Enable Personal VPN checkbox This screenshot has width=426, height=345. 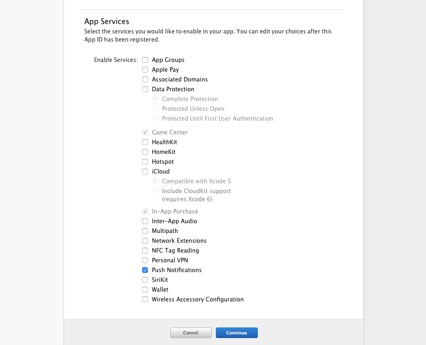coord(145,260)
